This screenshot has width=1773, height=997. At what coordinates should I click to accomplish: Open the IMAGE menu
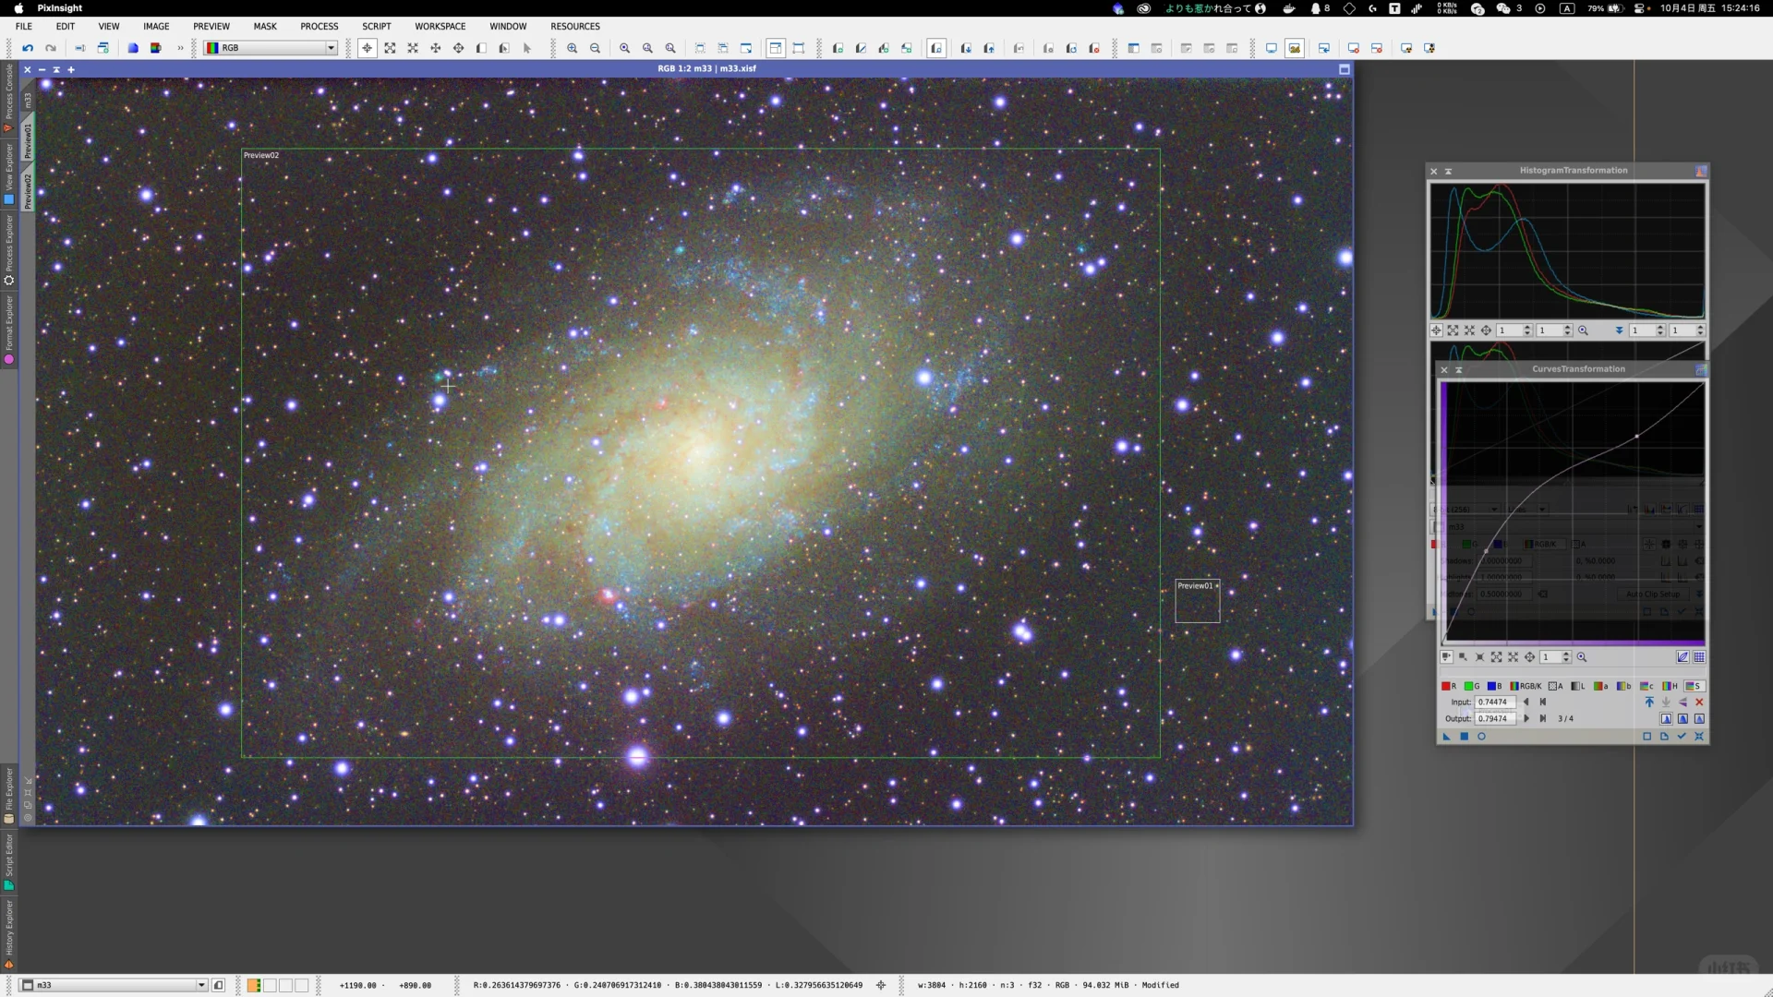pyautogui.click(x=156, y=26)
